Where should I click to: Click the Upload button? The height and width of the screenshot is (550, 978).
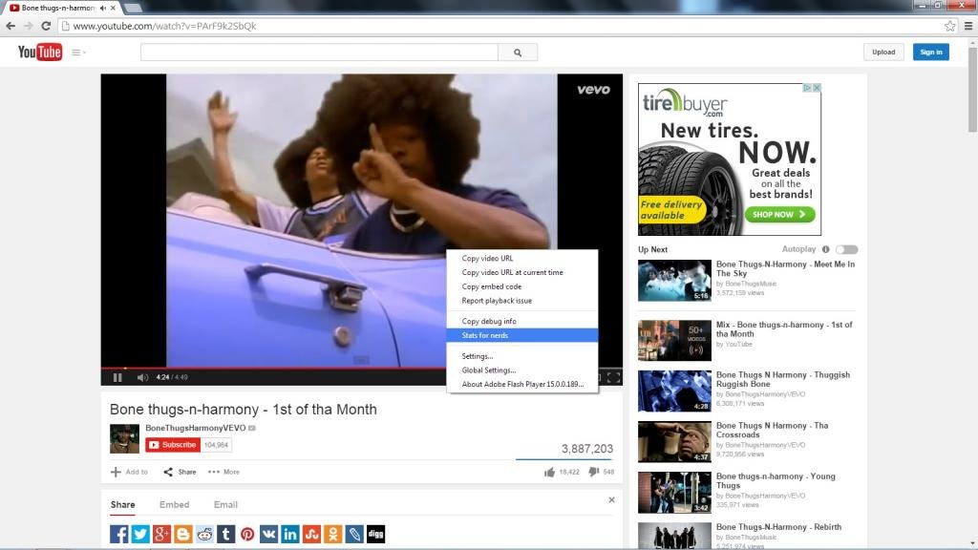[x=883, y=53]
